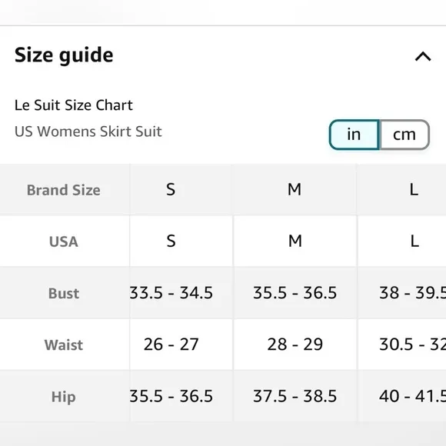This screenshot has height=446, width=446.
Task: Select the Waist row label
Action: point(64,344)
